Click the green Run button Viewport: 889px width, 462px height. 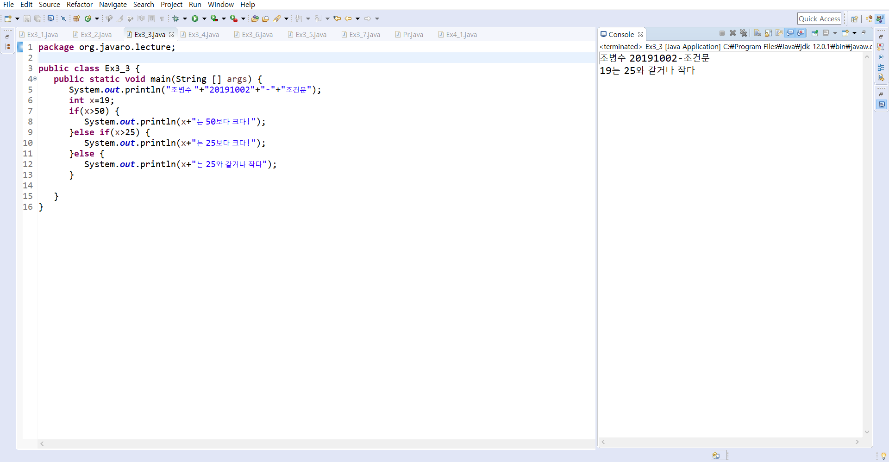tap(195, 19)
